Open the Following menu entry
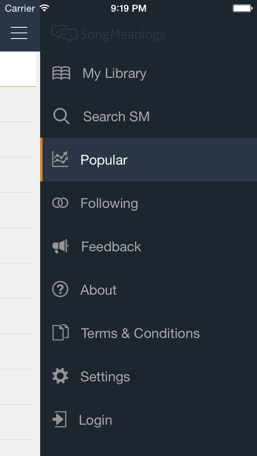 pyautogui.click(x=109, y=204)
